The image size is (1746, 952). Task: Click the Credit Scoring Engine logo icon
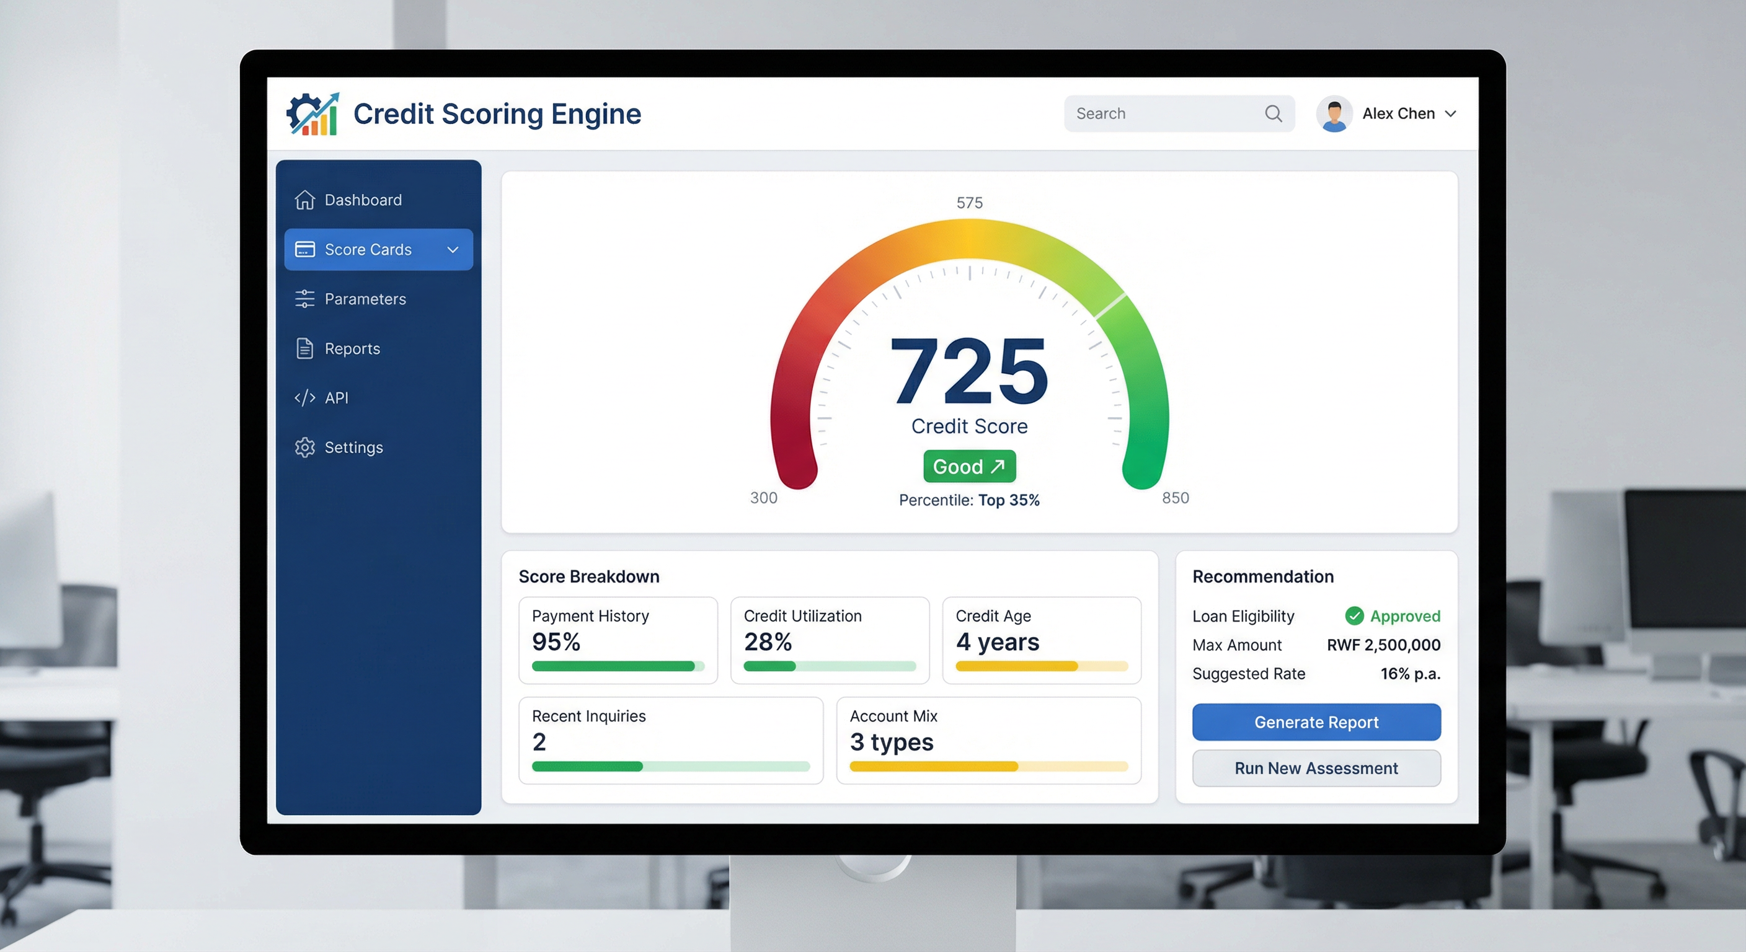tap(313, 114)
